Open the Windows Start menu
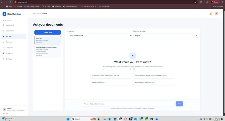This screenshot has width=225, height=121. [68, 119]
